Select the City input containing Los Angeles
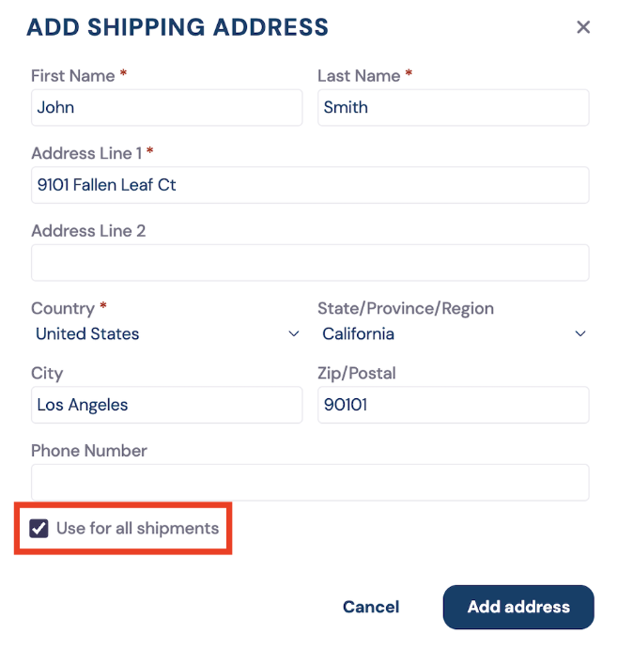 (x=166, y=405)
